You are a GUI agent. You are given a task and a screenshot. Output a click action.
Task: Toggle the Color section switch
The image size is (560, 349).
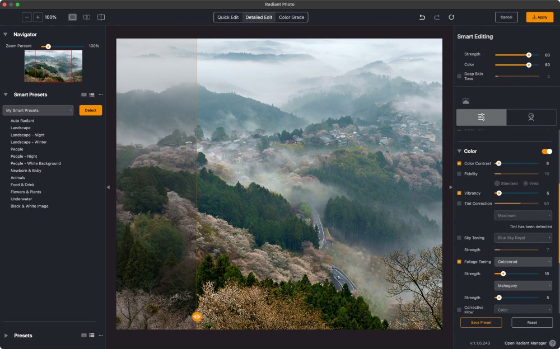click(x=547, y=152)
